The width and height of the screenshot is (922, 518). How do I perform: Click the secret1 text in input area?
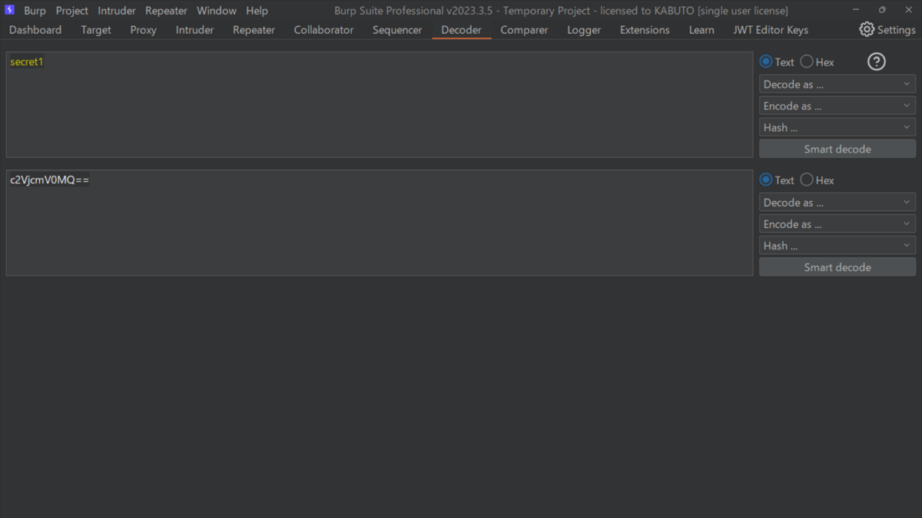[x=27, y=62]
